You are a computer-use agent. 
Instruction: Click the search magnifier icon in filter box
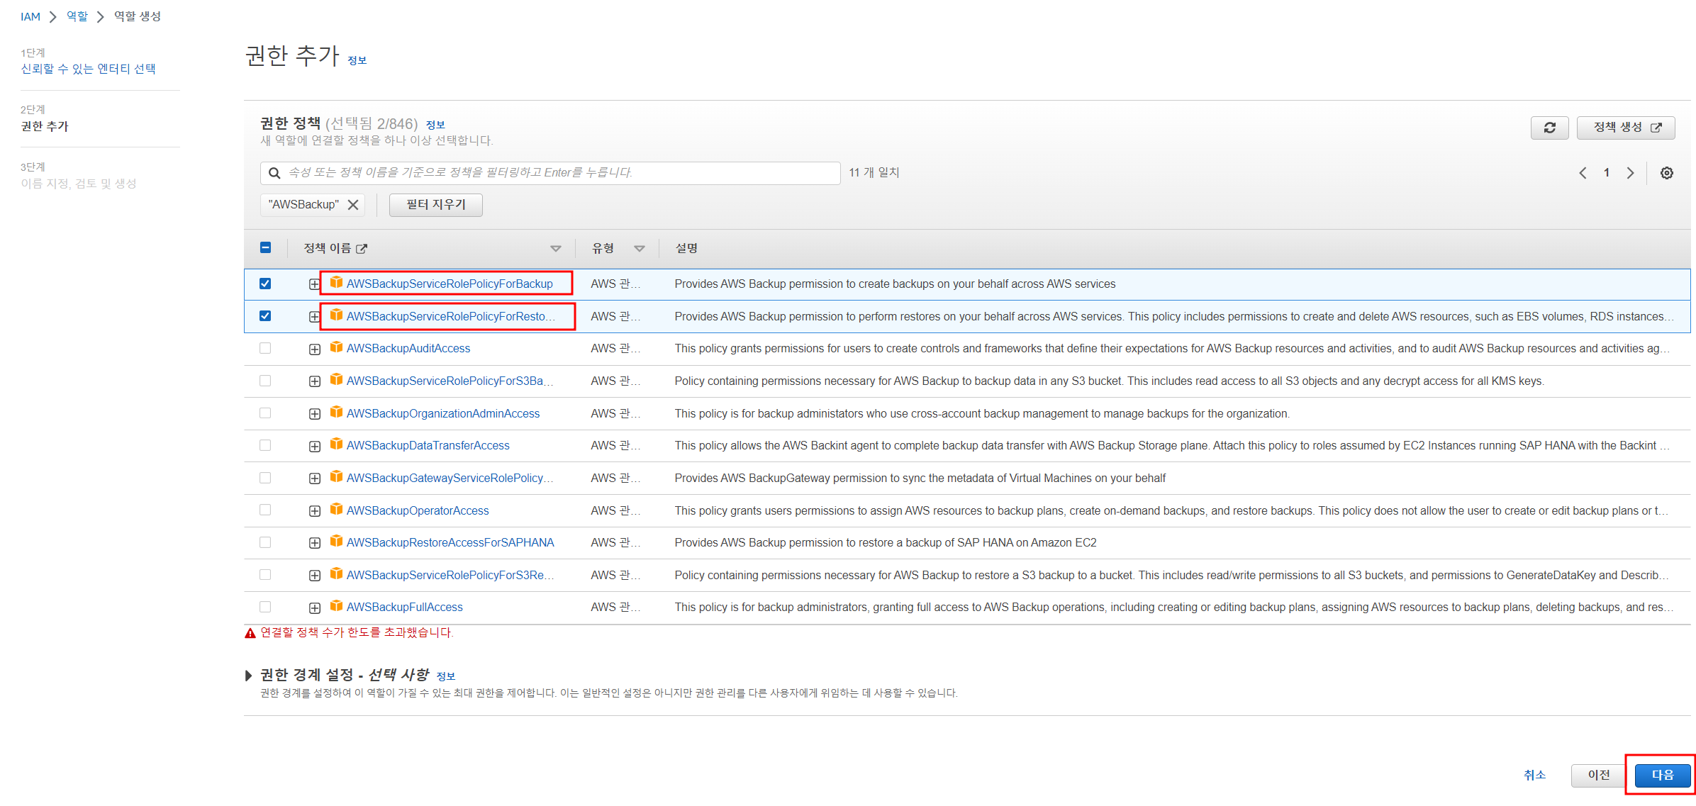(x=274, y=173)
